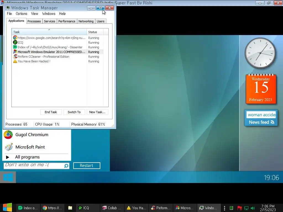
Task: Click Running status of CCleaner row
Action: (93, 56)
